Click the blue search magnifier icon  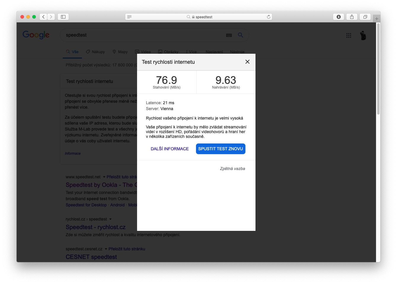pyautogui.click(x=240, y=35)
